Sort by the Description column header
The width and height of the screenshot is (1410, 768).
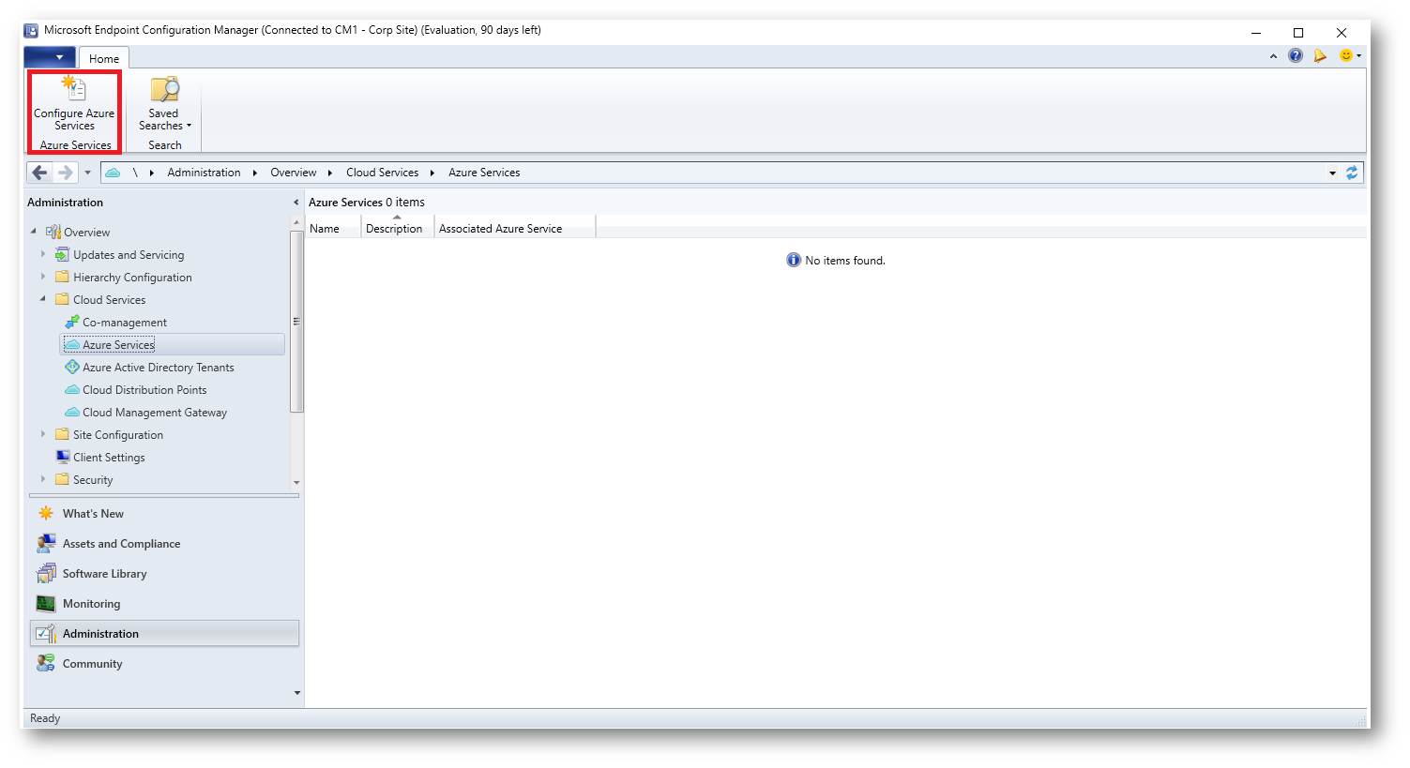coord(397,228)
